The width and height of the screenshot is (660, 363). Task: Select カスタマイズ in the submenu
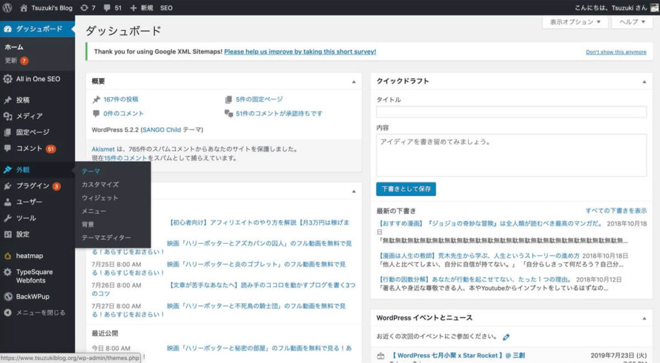click(100, 184)
